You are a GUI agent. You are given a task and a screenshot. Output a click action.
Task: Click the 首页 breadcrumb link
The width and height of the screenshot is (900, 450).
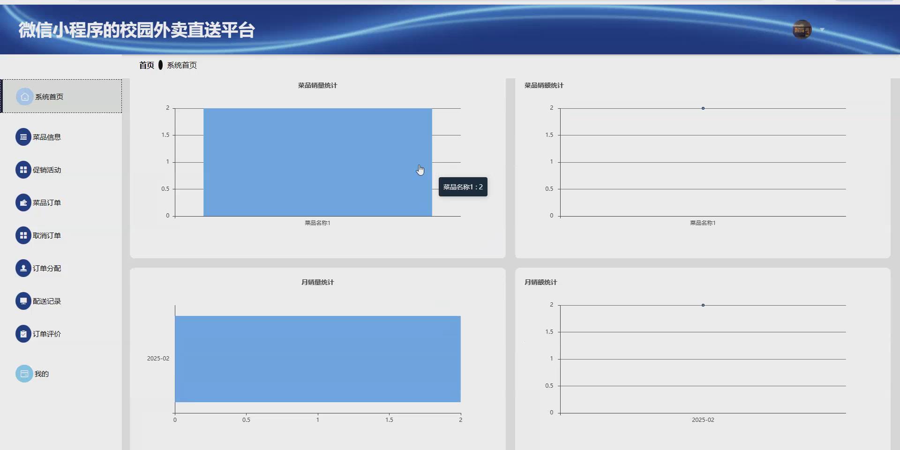coord(147,65)
